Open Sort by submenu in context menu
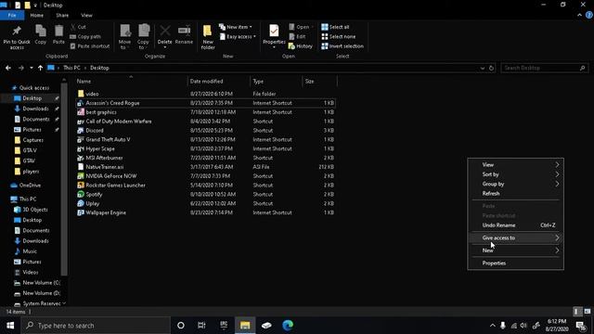 coord(516,174)
